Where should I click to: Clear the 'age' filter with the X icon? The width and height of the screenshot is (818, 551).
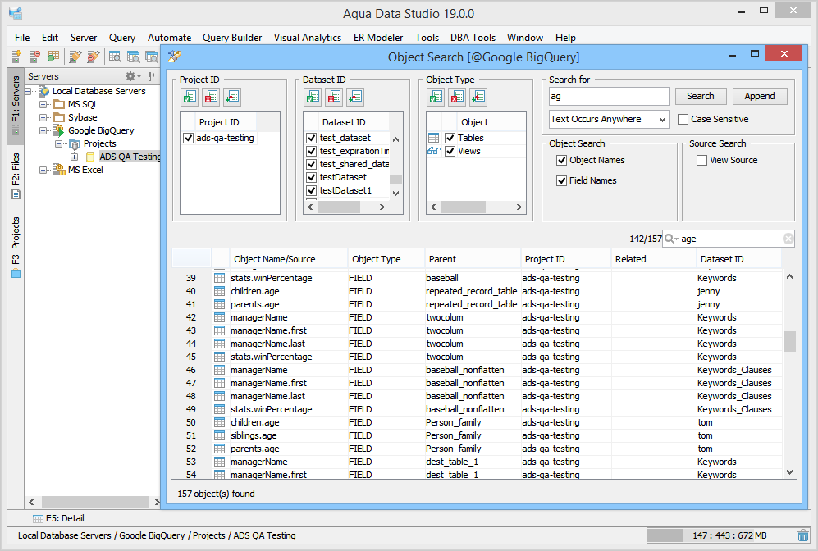point(788,239)
